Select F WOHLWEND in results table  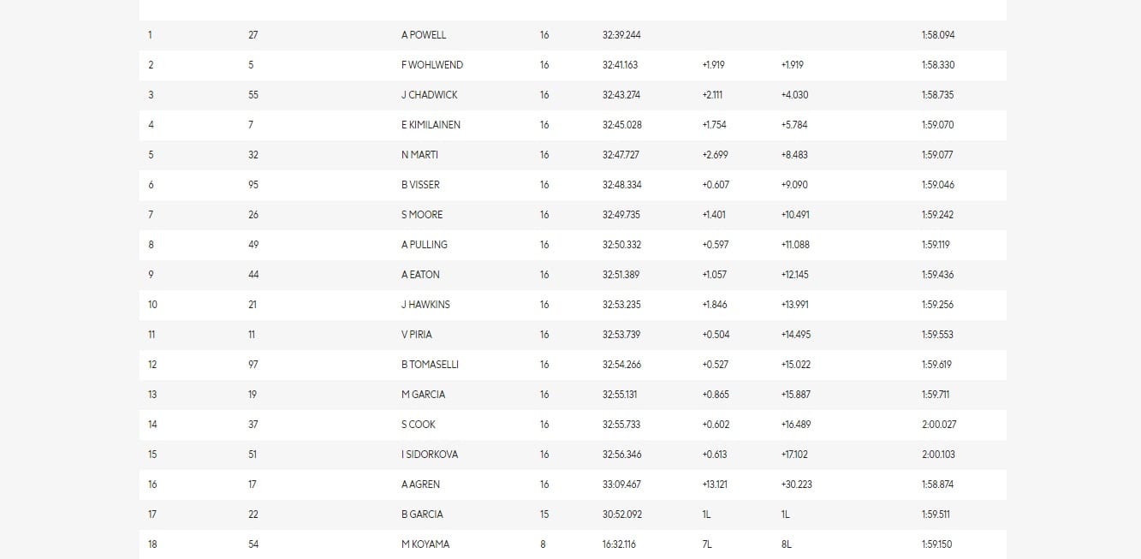click(431, 65)
